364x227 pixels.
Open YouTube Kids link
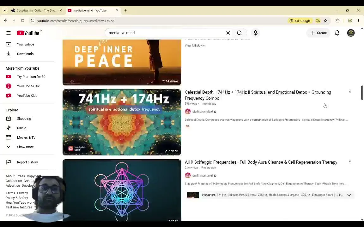pos(27,96)
